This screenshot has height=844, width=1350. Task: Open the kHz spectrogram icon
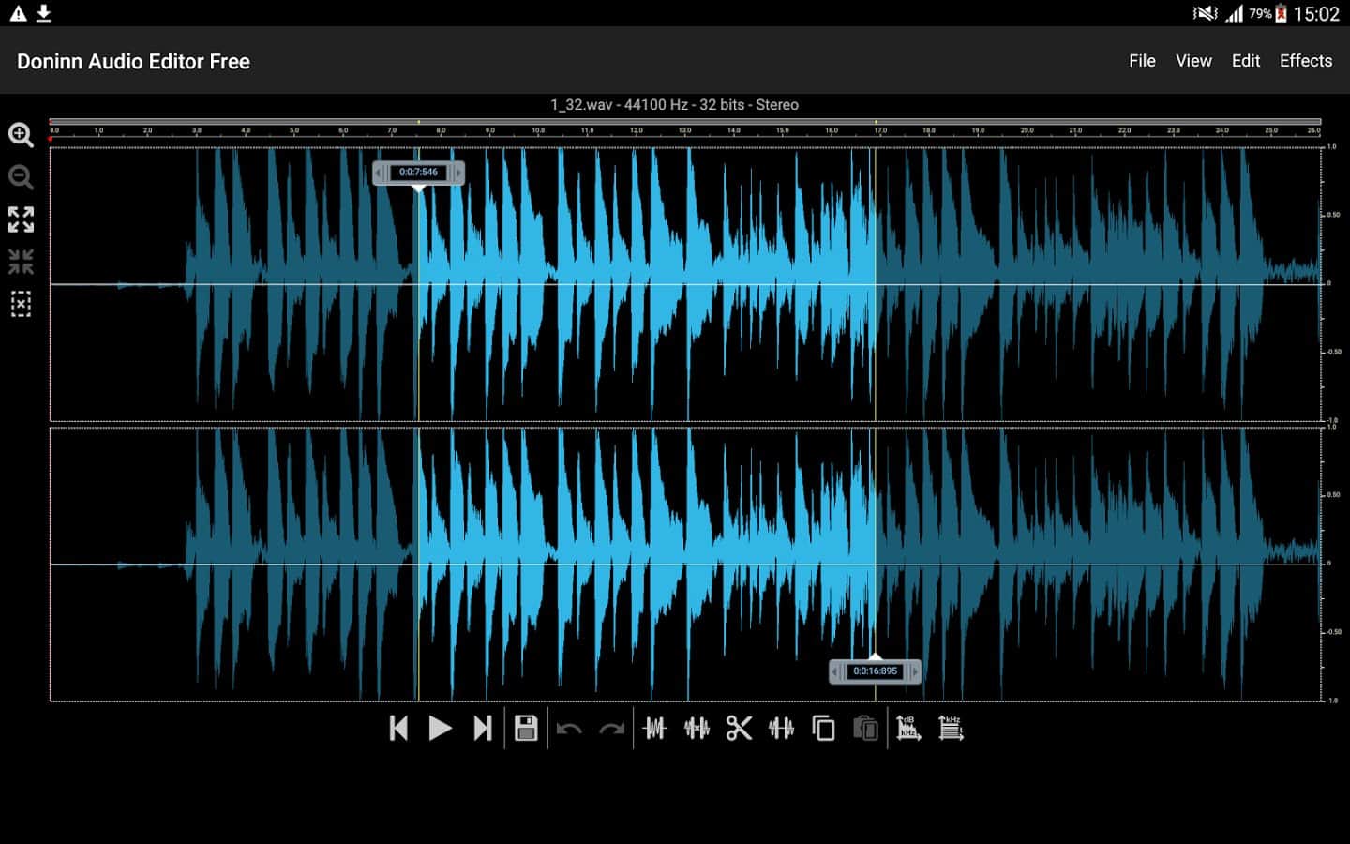click(951, 729)
